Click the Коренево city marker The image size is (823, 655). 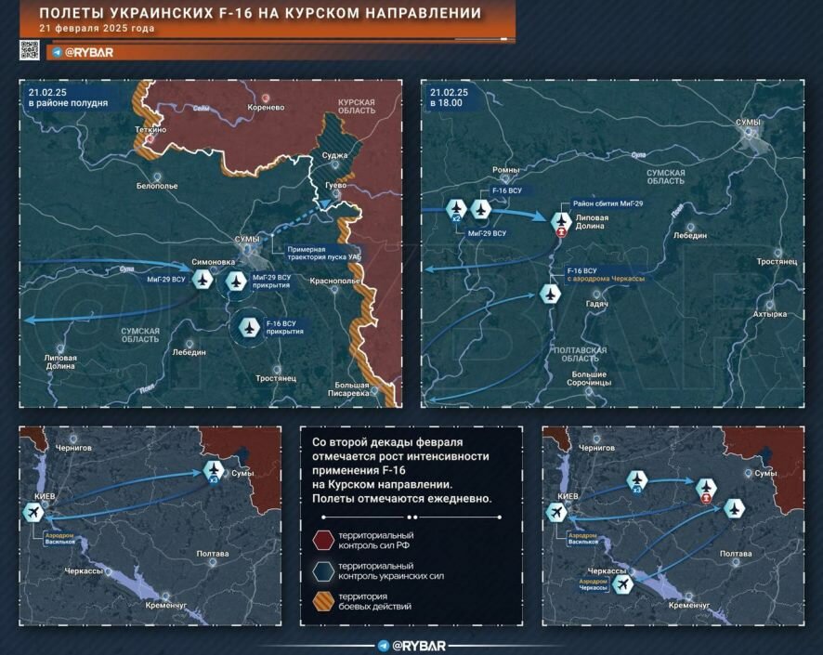coord(266,98)
